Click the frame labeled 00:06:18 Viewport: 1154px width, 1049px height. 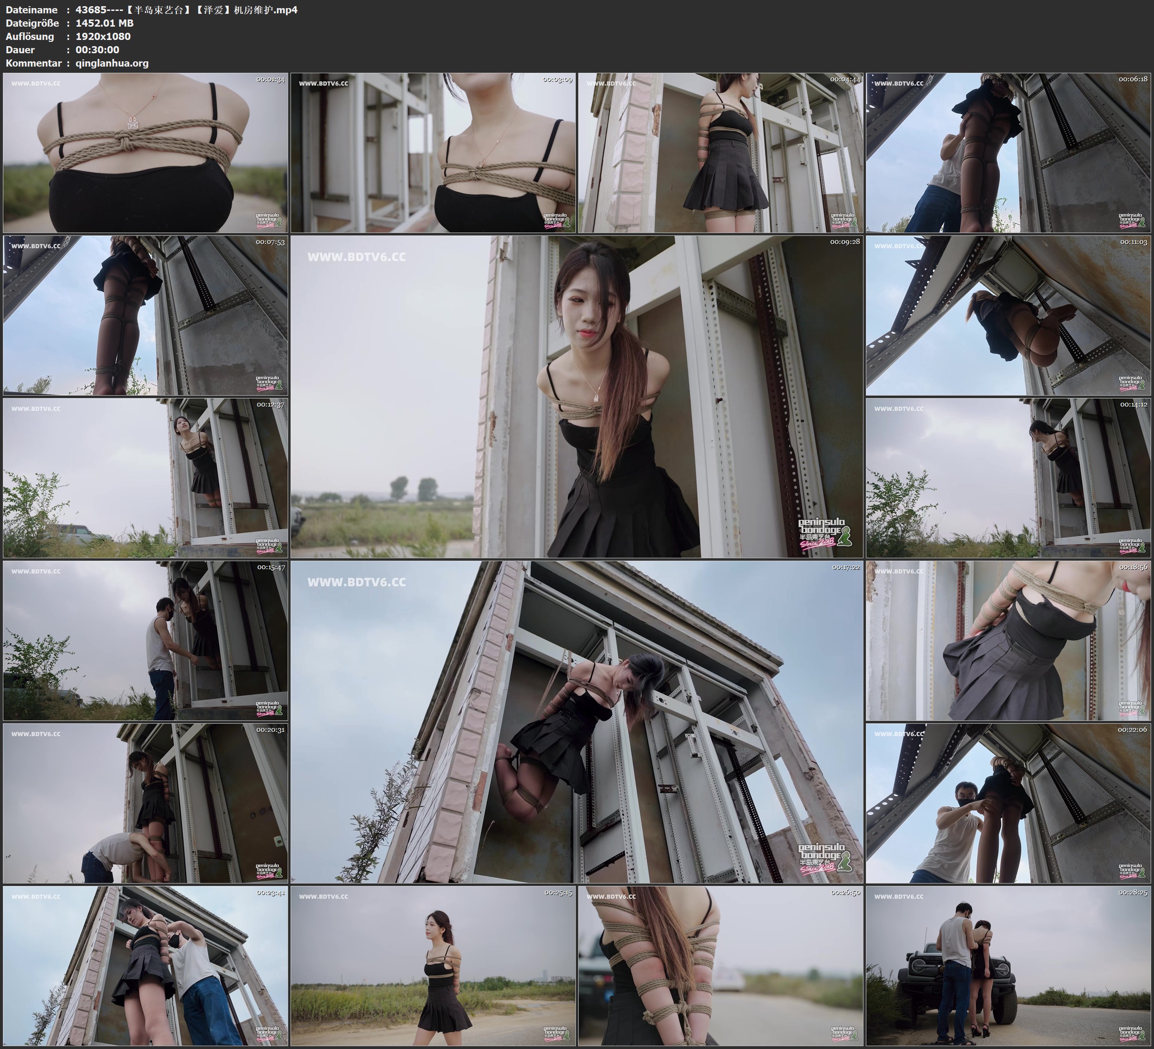point(1009,152)
